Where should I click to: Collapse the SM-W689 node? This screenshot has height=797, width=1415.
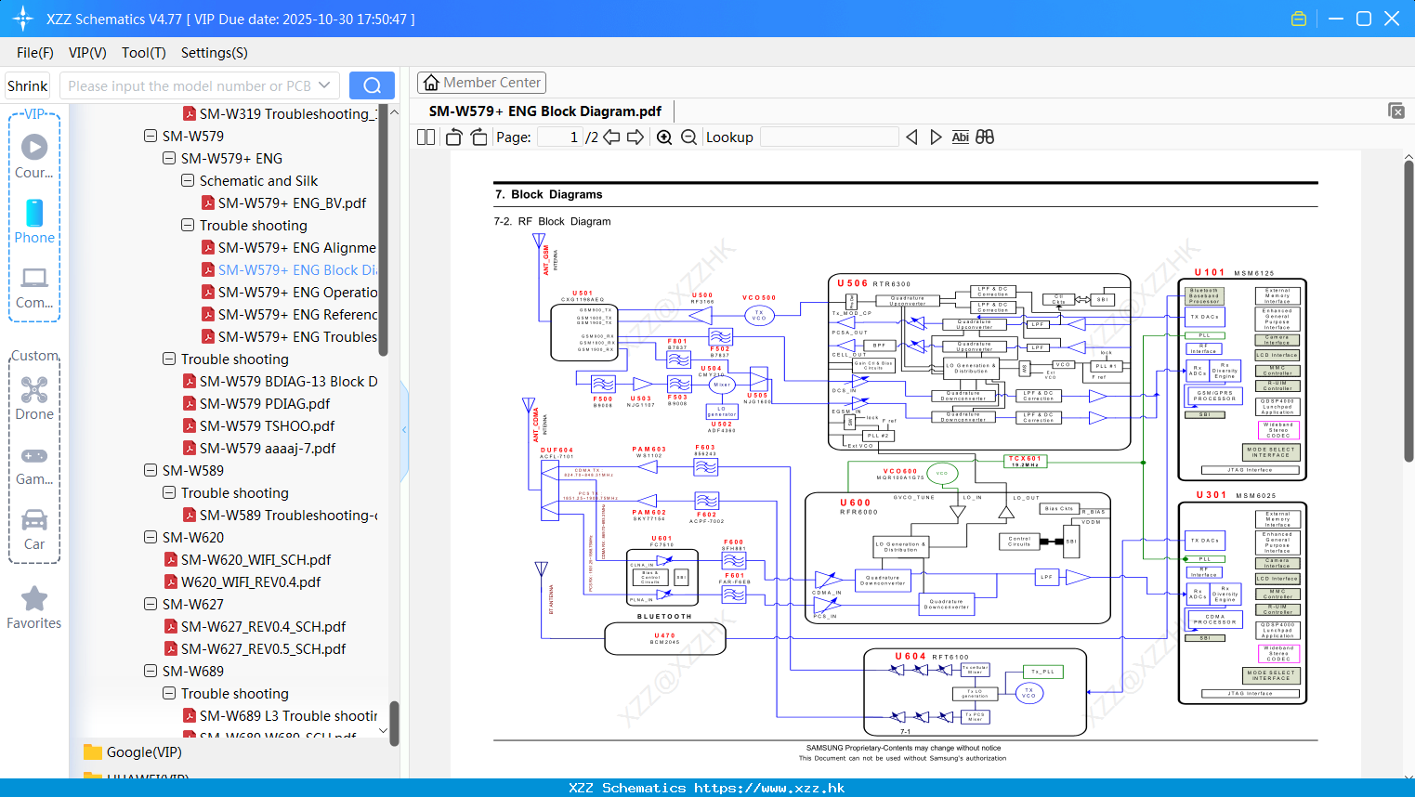point(151,671)
